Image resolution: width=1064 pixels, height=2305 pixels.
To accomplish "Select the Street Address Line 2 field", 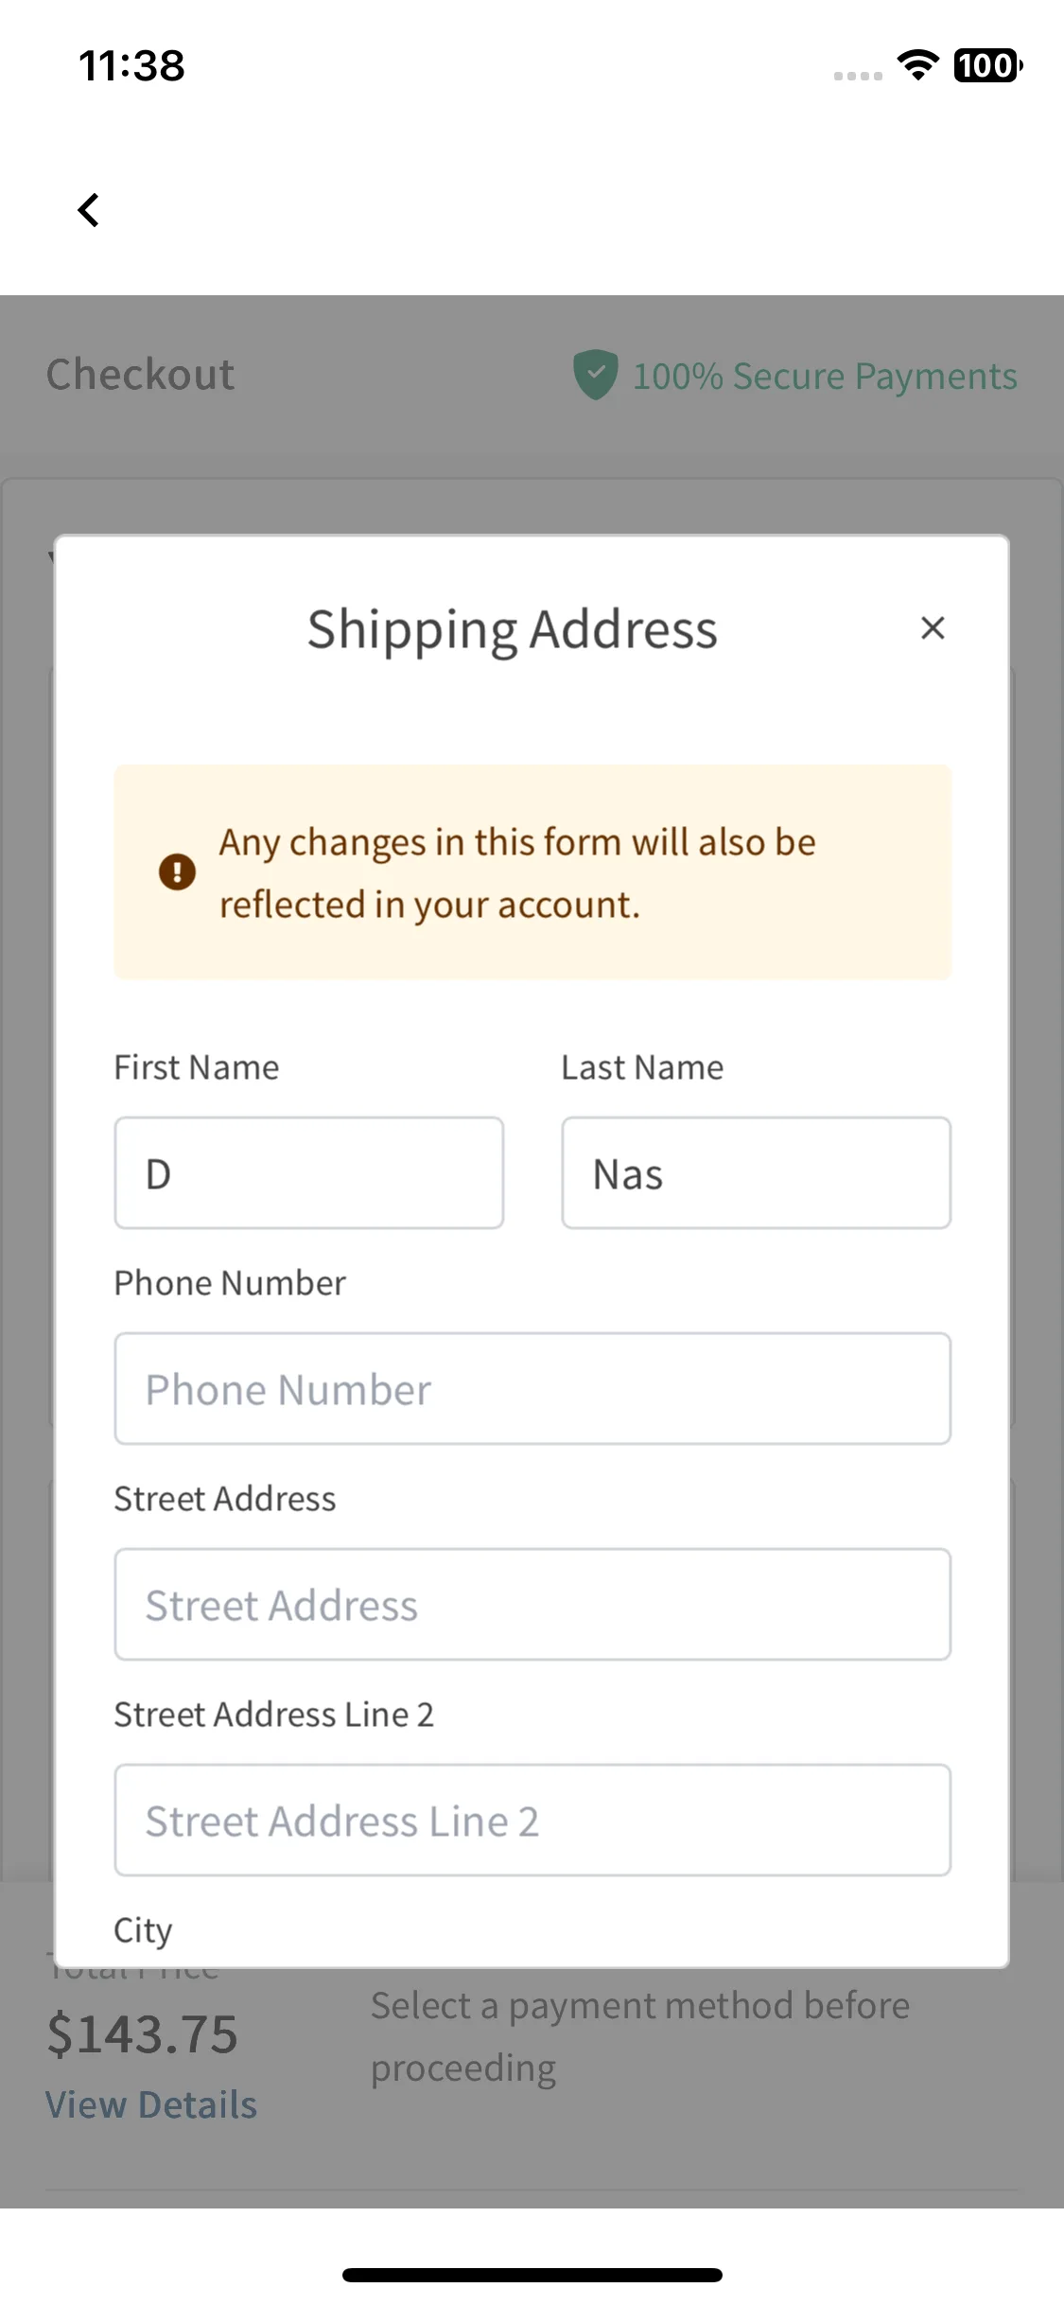I will click(x=532, y=1821).
